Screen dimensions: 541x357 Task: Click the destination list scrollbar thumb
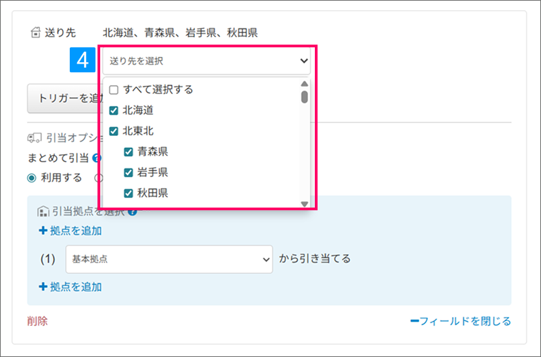pos(305,97)
